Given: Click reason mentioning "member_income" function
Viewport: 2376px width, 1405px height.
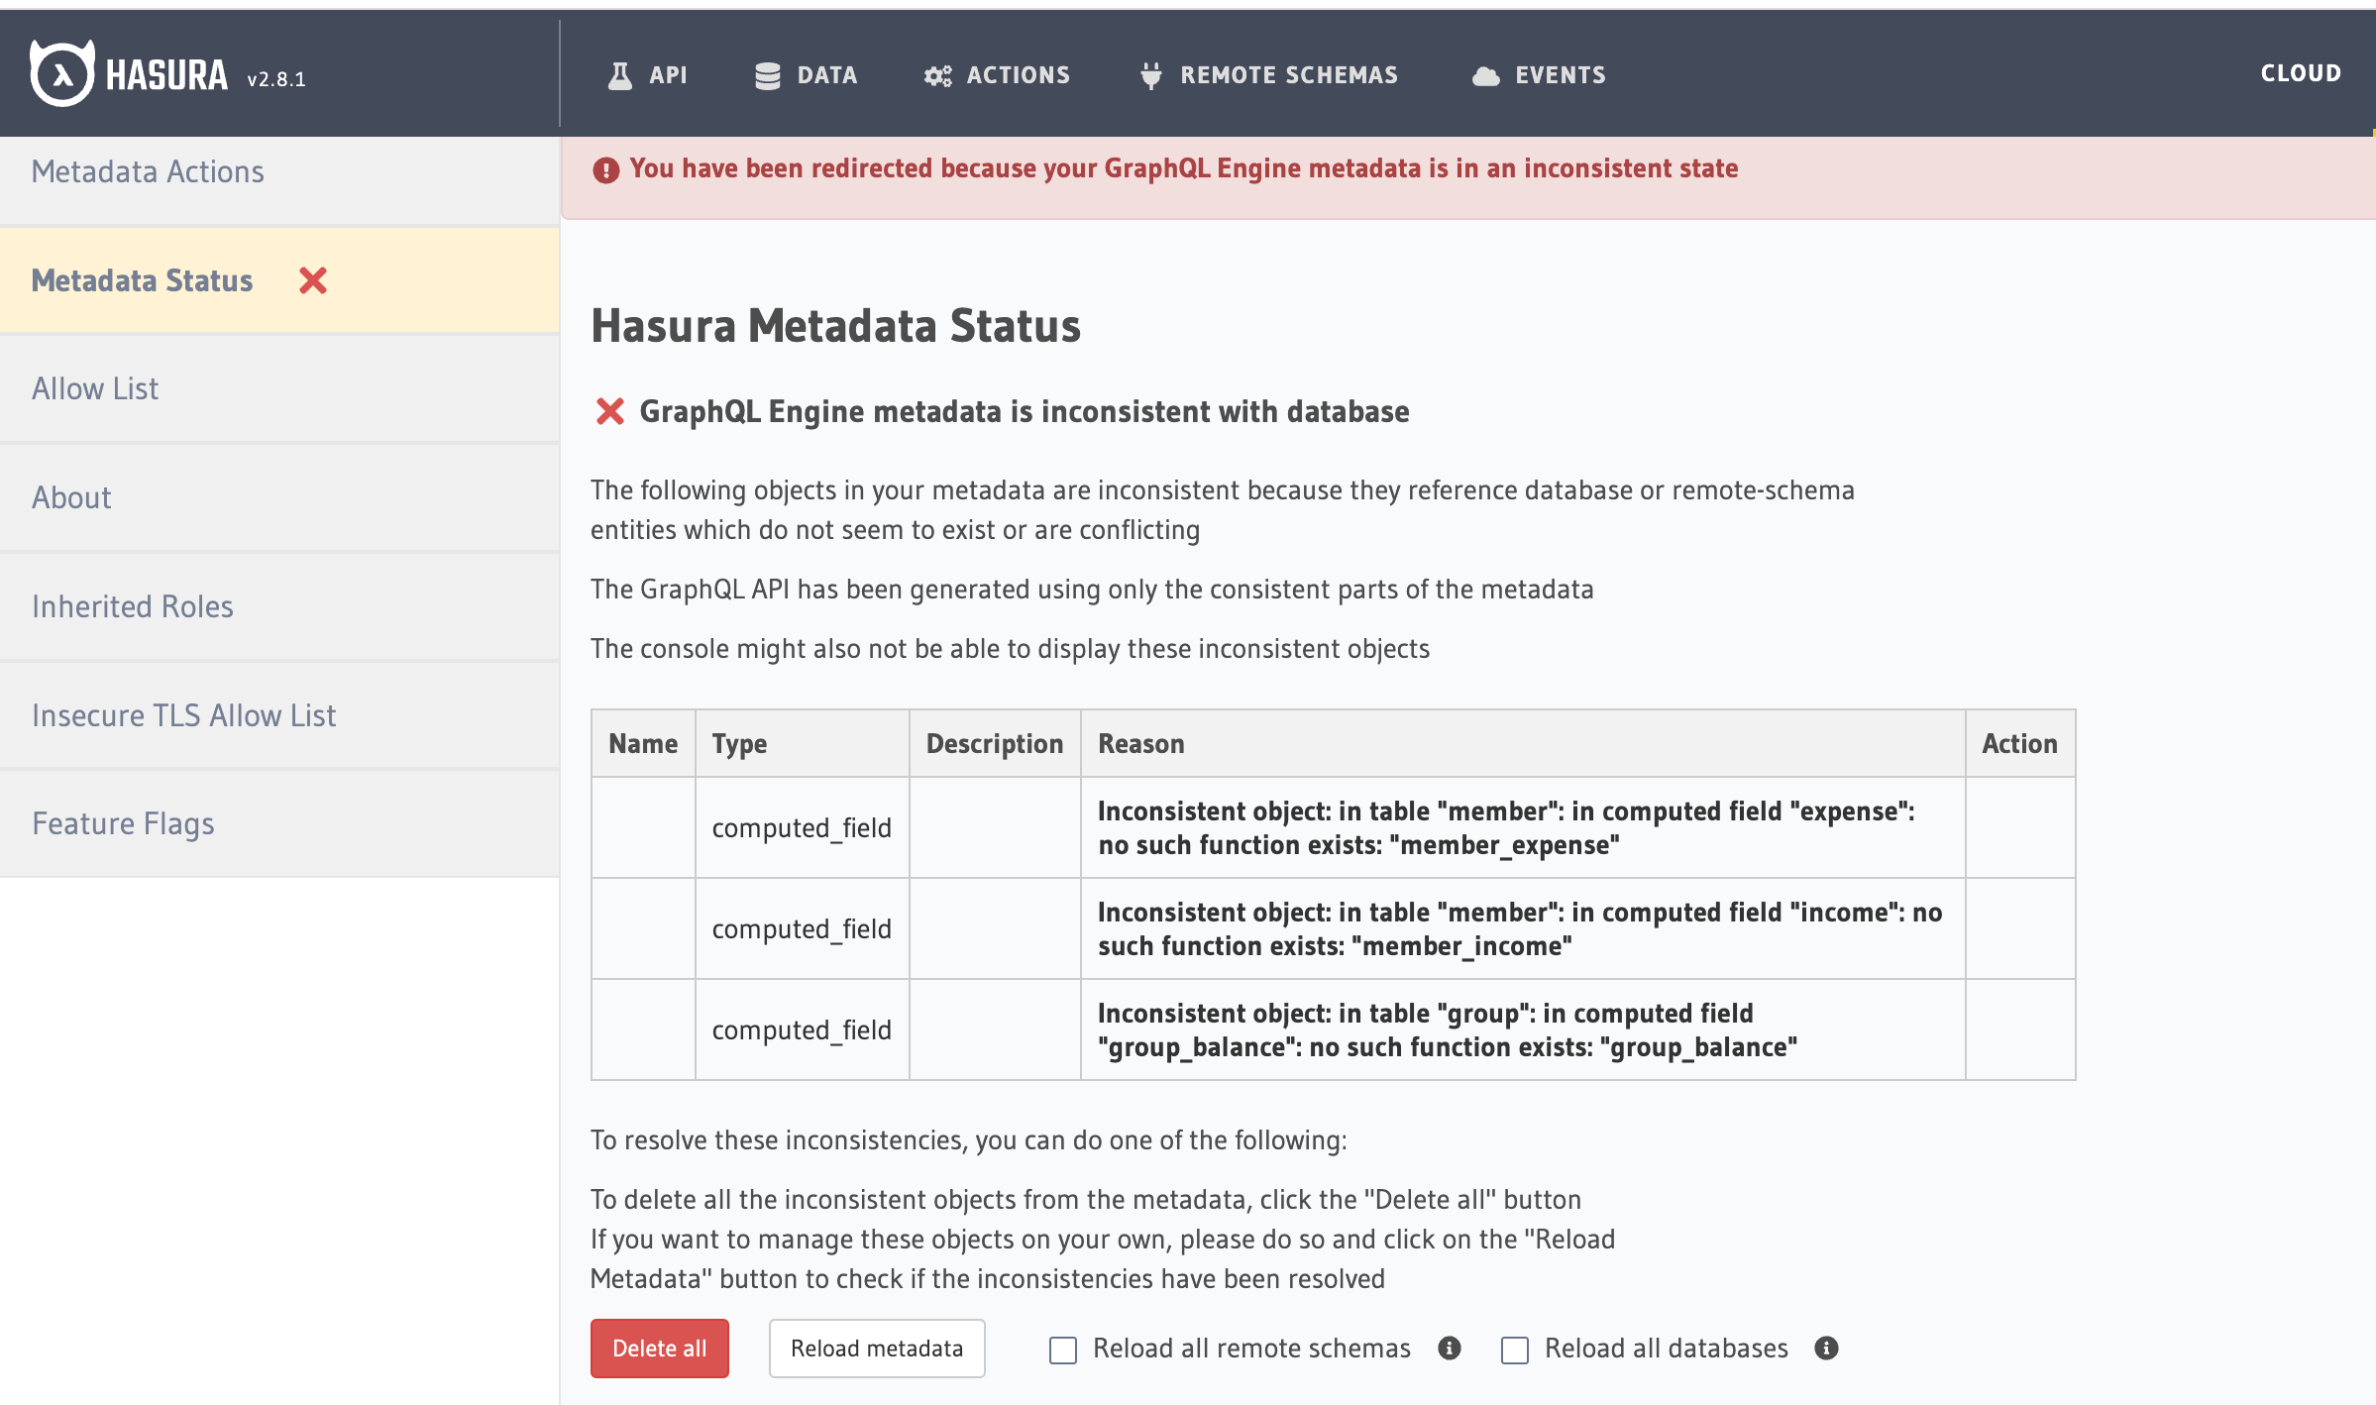Looking at the screenshot, I should point(1520,929).
